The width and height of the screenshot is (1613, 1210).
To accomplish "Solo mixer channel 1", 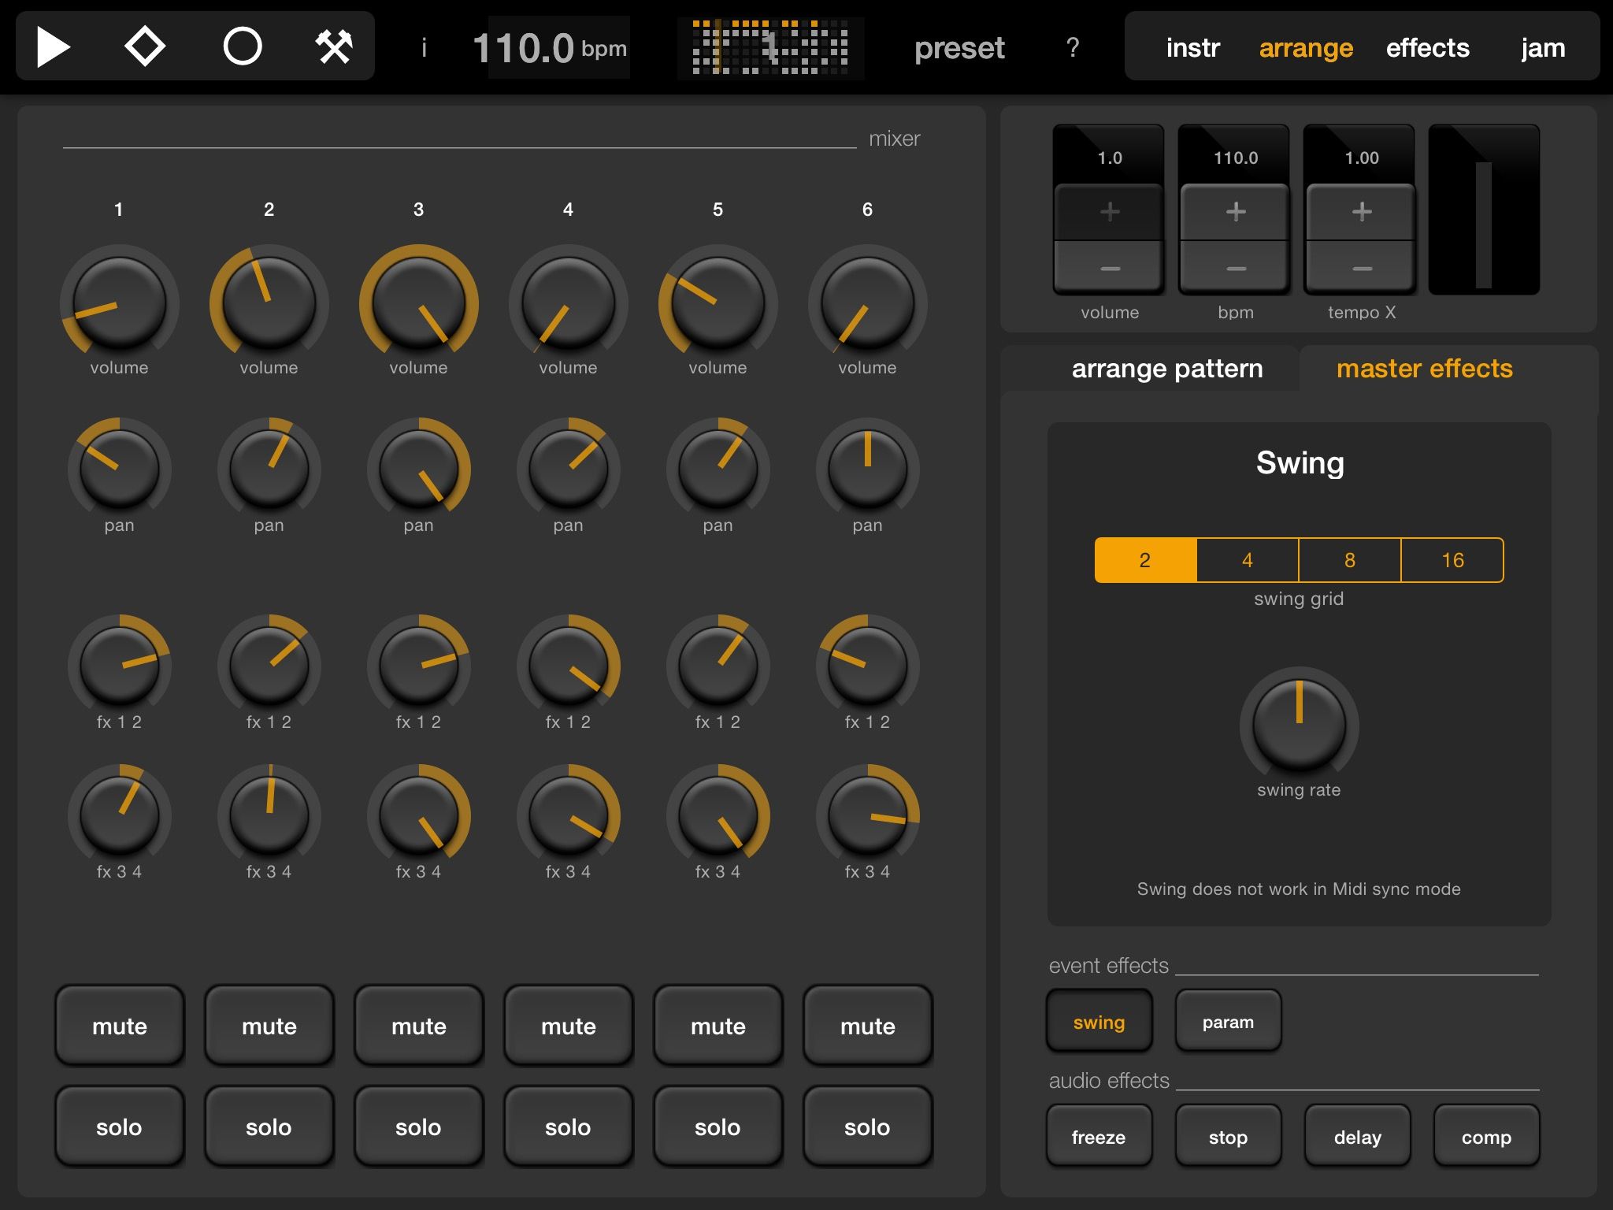I will tap(120, 1126).
